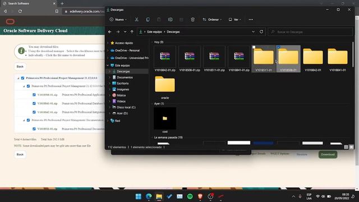359x202 pixels.
Task: Uncheck the V1018842-01.zip download checkbox
Action: (34, 112)
